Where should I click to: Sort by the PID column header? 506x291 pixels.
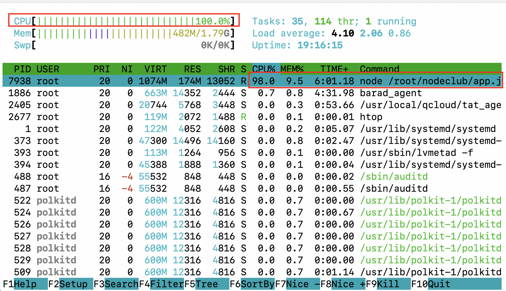(22, 69)
